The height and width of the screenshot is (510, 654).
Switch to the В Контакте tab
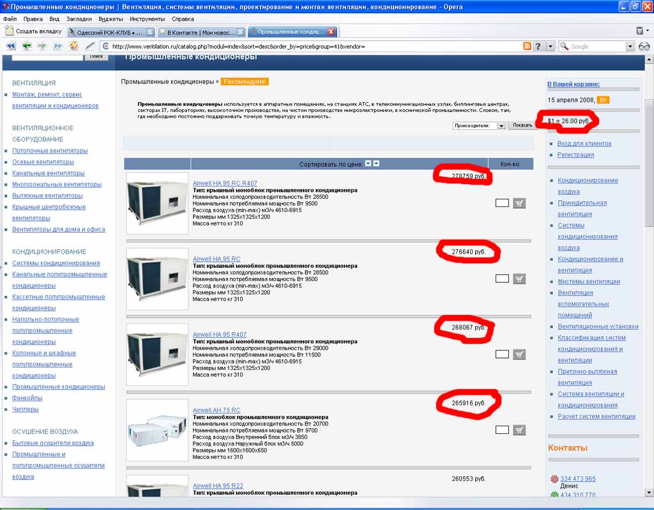197,31
